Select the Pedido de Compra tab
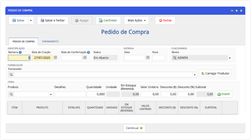251x140 pixels. pos(24,41)
